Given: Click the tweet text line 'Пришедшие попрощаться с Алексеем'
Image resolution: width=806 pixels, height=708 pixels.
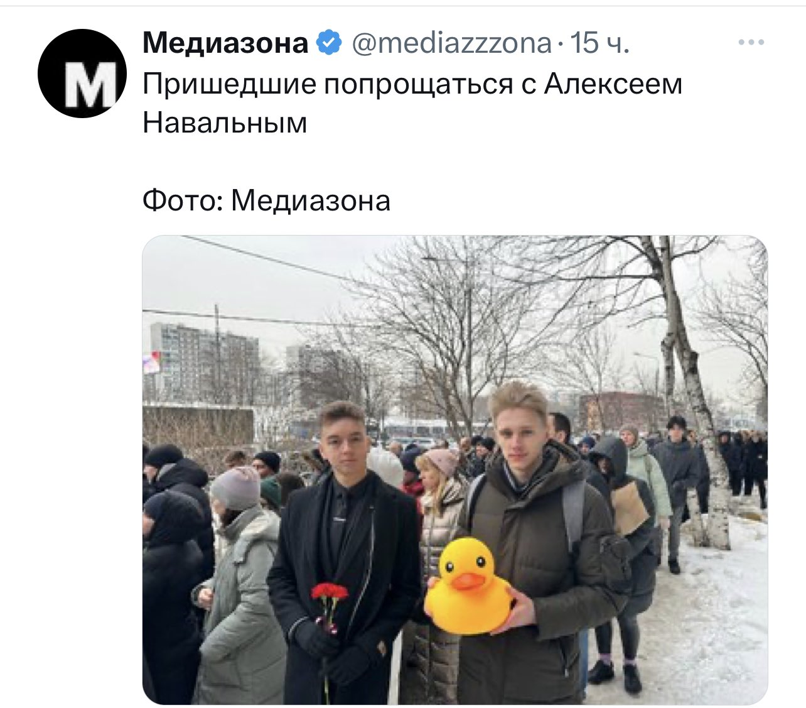Looking at the screenshot, I should (x=412, y=84).
